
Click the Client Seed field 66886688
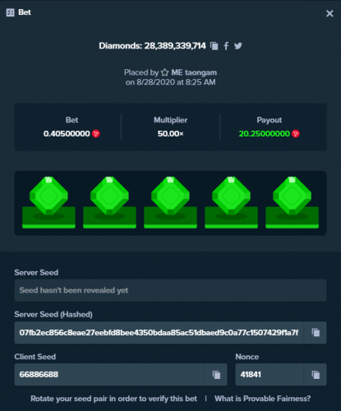109,375
